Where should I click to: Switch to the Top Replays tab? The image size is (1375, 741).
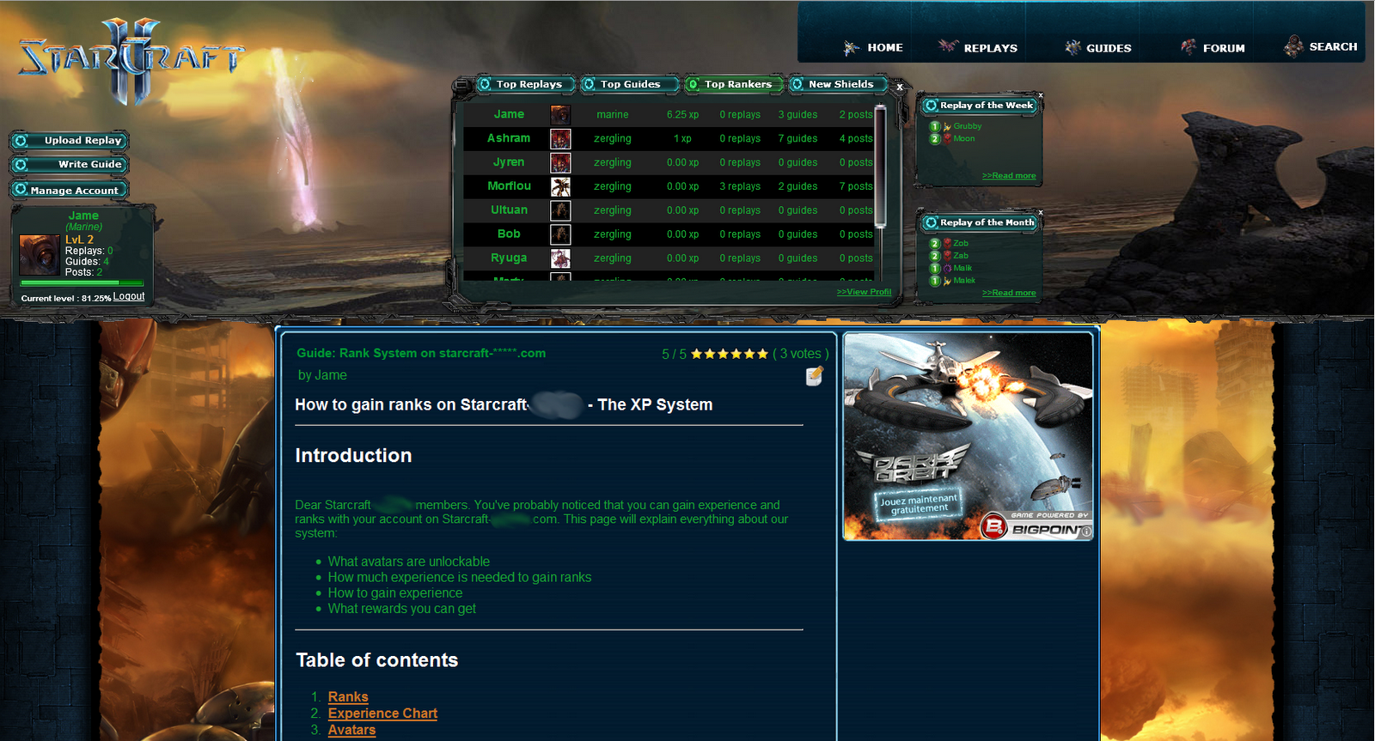(x=526, y=84)
